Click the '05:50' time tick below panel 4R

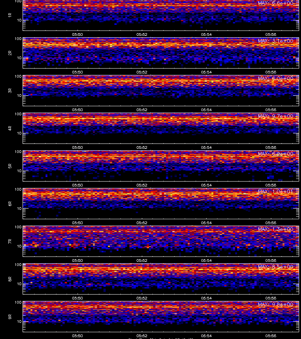click(x=77, y=147)
